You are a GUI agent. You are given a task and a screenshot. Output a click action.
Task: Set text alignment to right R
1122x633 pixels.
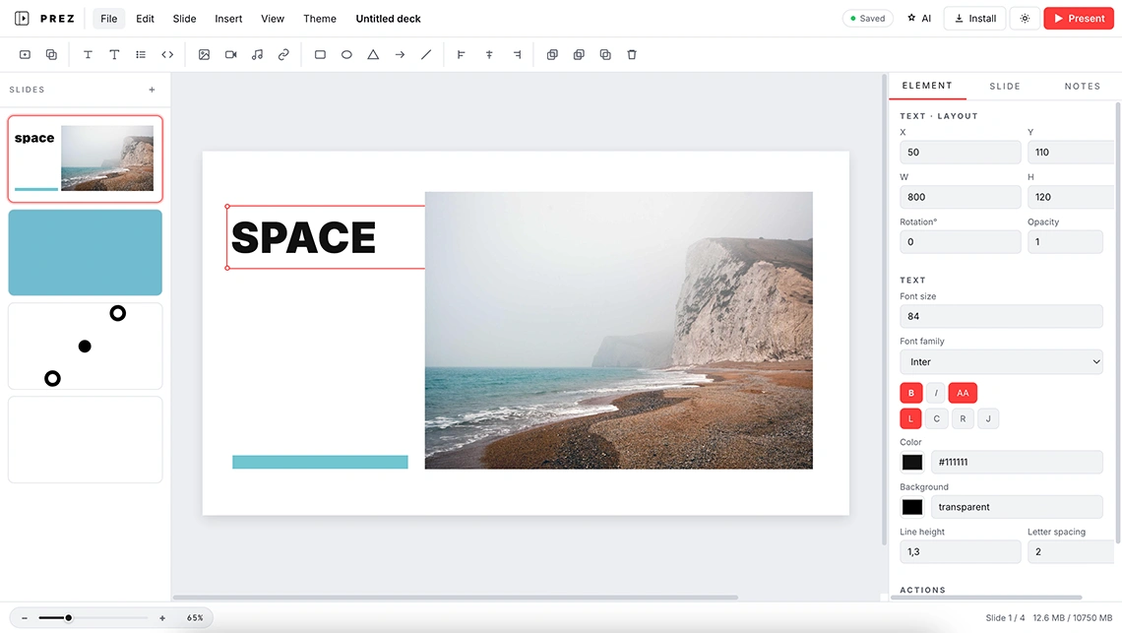pos(963,419)
